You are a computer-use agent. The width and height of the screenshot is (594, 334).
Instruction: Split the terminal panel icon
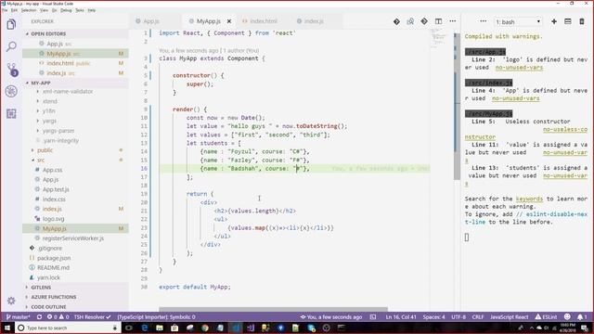pos(568,21)
